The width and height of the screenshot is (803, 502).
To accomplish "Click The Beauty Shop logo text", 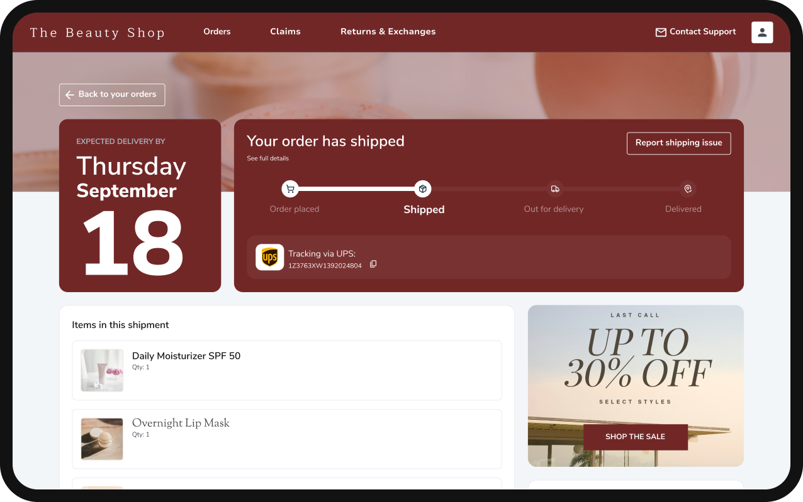I will 98,33.
